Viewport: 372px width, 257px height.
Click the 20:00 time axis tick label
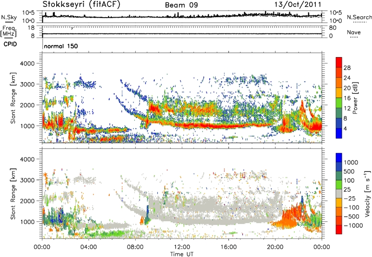pos(275,247)
